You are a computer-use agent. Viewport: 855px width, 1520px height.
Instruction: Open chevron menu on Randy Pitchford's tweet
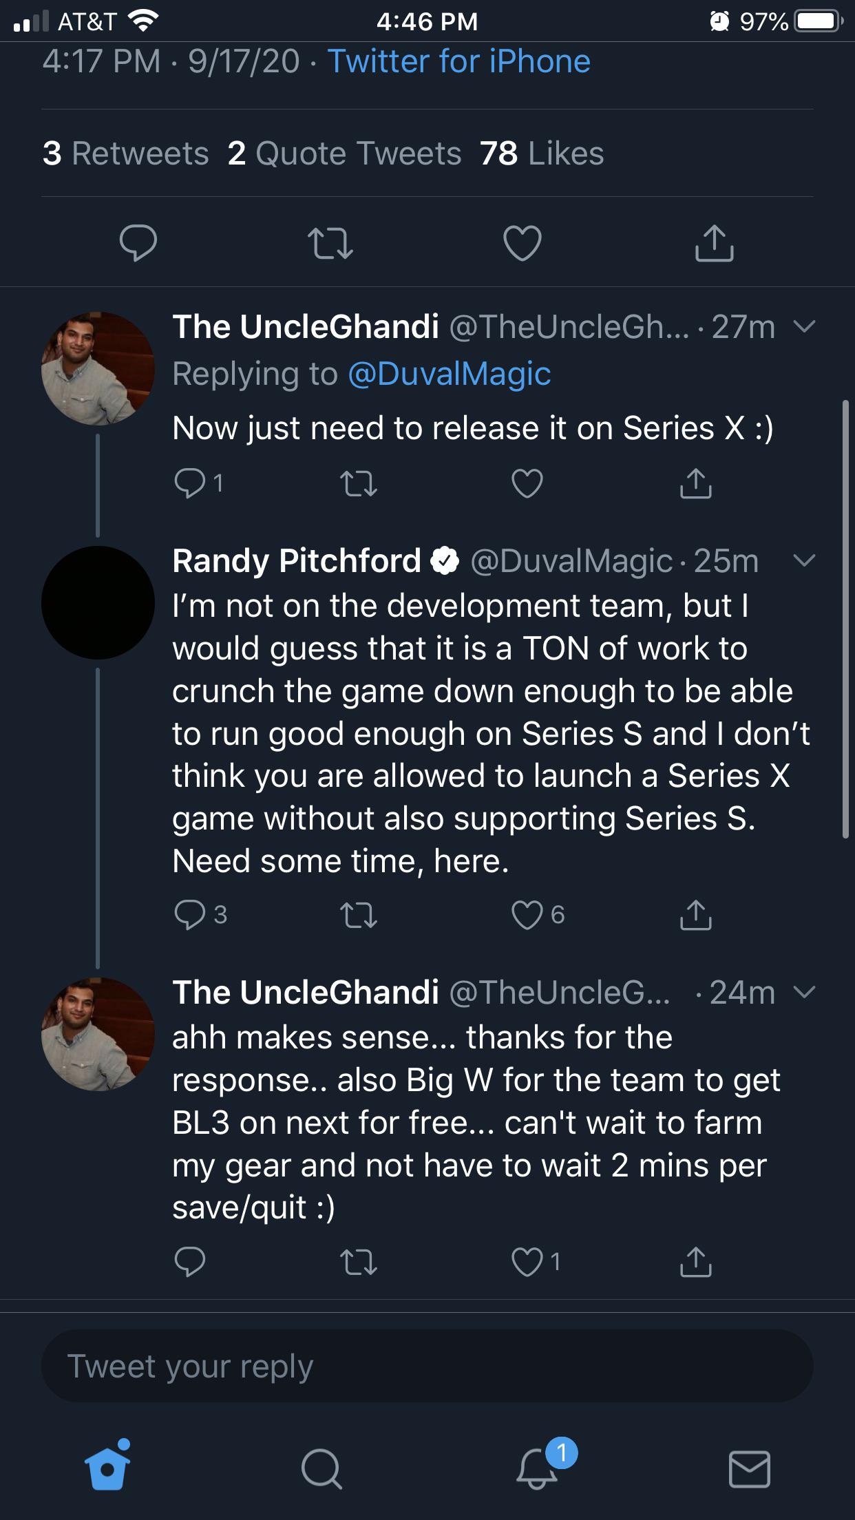tap(804, 560)
